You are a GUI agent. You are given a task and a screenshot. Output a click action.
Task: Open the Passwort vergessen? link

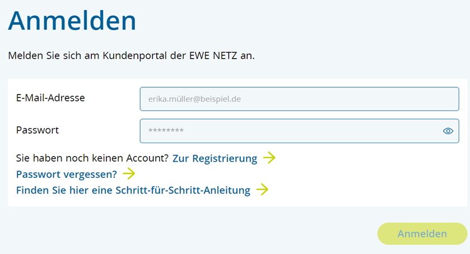pos(67,174)
